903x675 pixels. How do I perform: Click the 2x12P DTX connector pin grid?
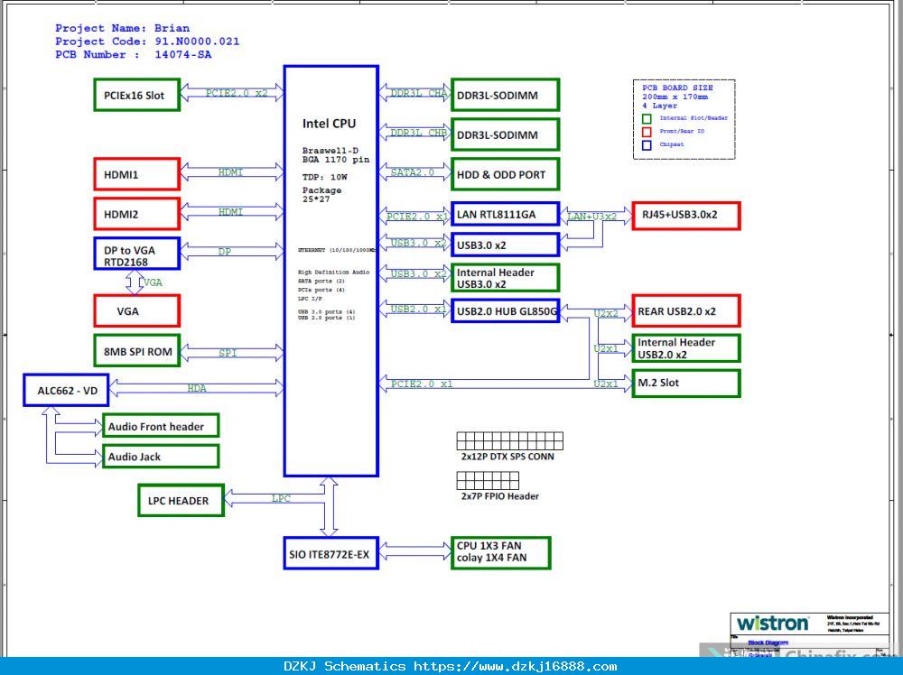pyautogui.click(x=509, y=441)
